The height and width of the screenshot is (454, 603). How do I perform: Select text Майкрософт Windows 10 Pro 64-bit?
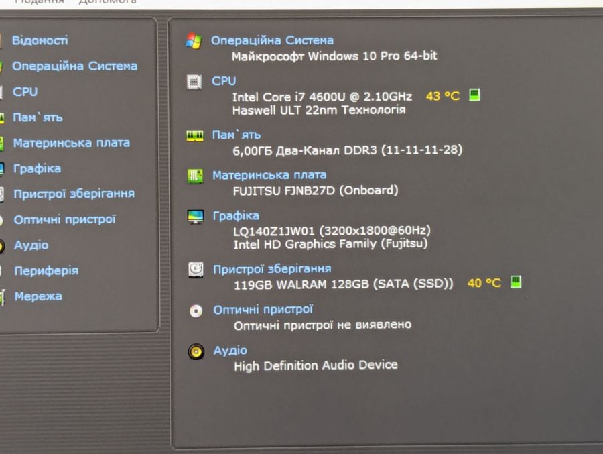coord(334,56)
